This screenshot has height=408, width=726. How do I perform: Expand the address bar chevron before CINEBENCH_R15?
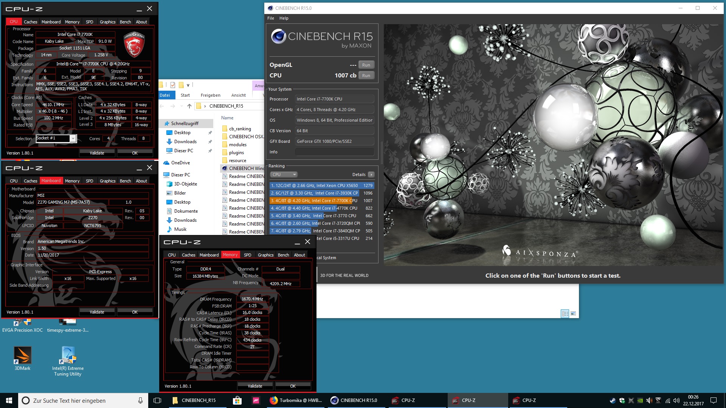coord(205,106)
